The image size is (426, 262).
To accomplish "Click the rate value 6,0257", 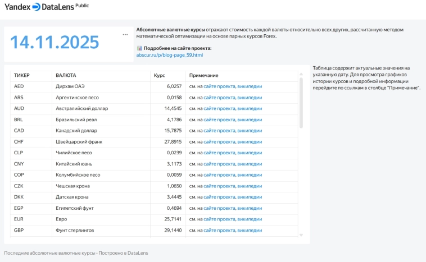I will click(174, 86).
